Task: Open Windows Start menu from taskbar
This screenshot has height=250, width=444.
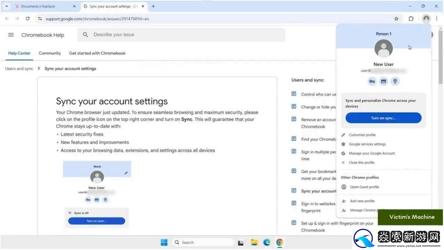Action: [x=164, y=243]
